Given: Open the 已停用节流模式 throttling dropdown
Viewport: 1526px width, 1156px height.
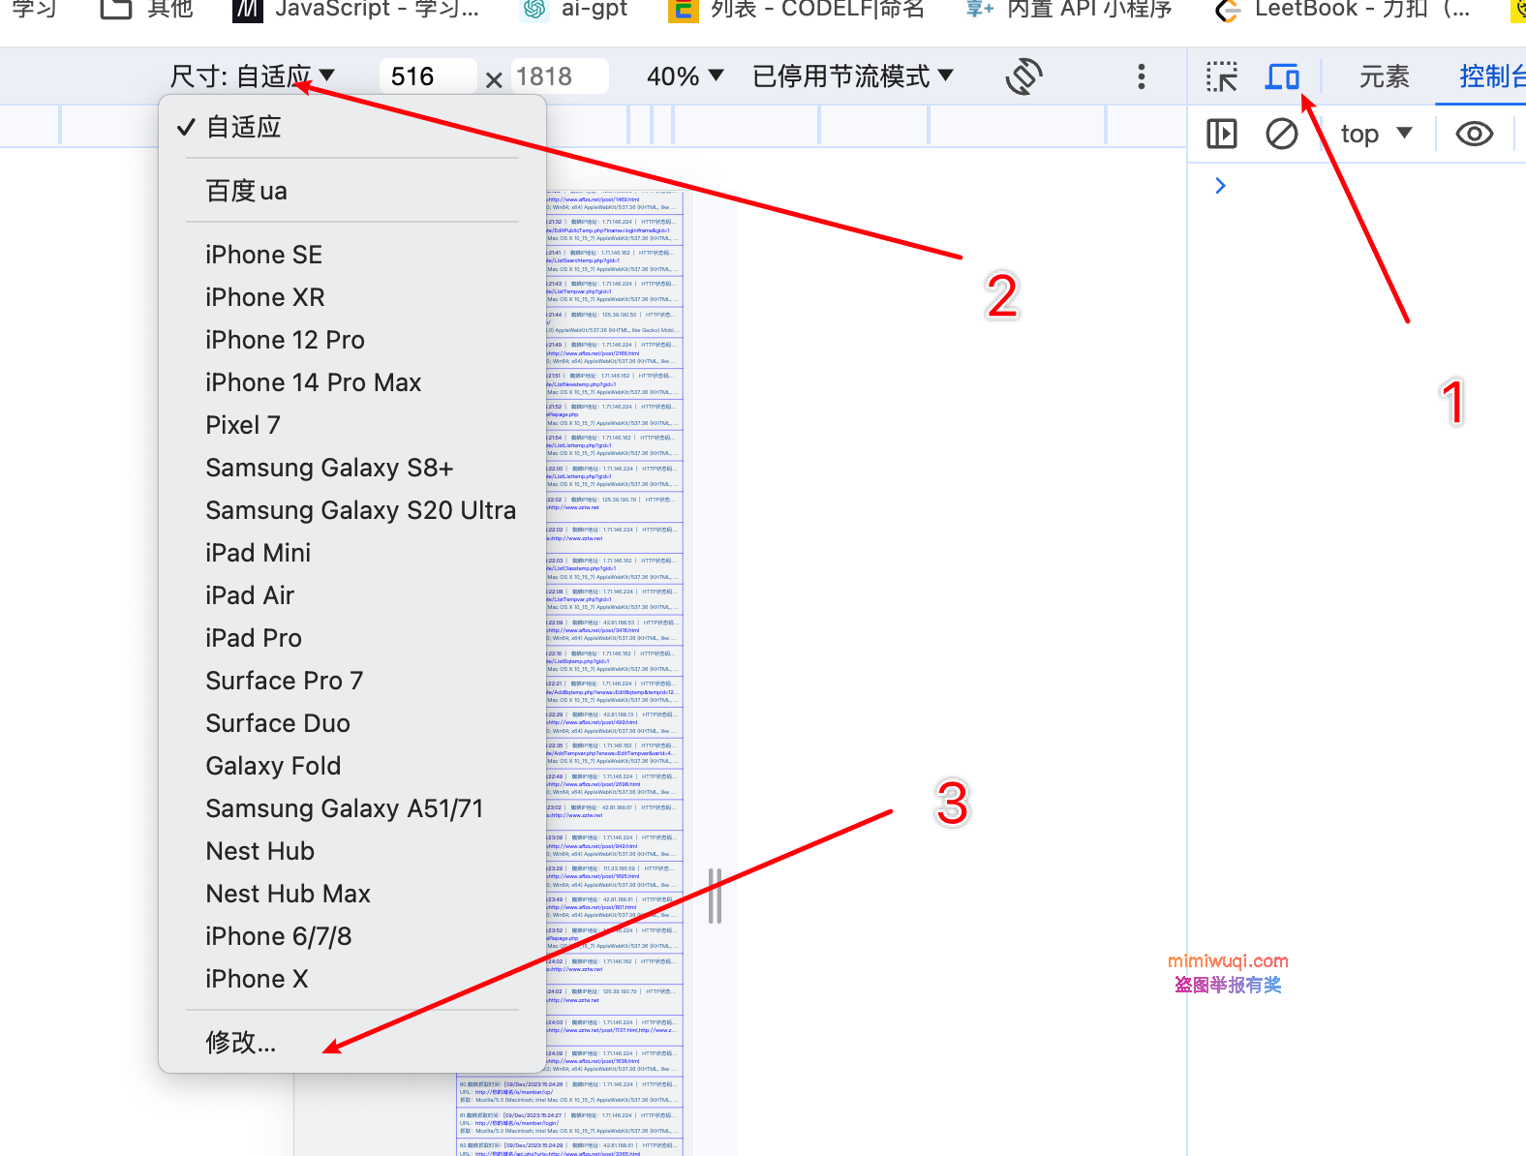Looking at the screenshot, I should tap(852, 76).
